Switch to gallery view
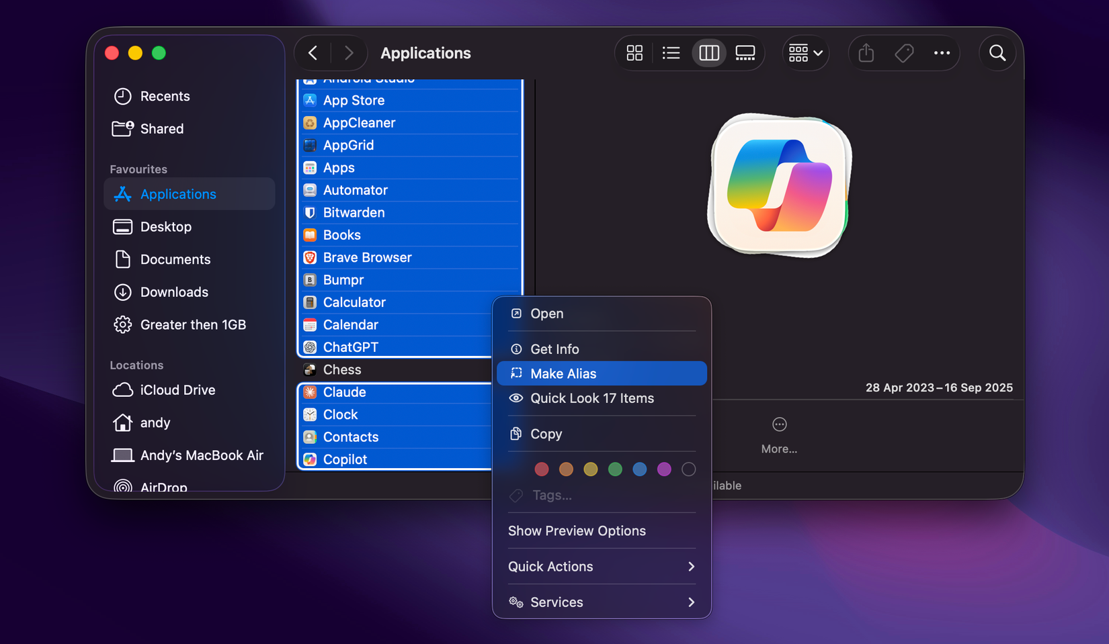 (x=745, y=53)
